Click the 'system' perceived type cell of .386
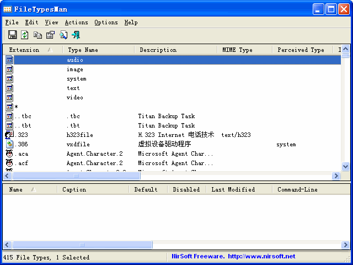The width and height of the screenshot is (353, 265). click(286, 145)
